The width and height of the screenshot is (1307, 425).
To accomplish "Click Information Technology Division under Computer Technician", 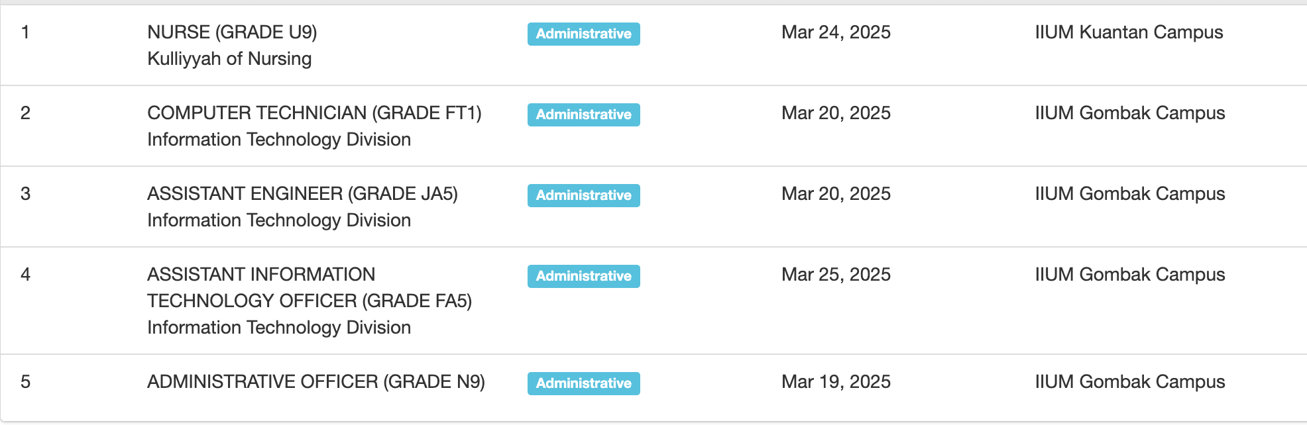I will [279, 140].
